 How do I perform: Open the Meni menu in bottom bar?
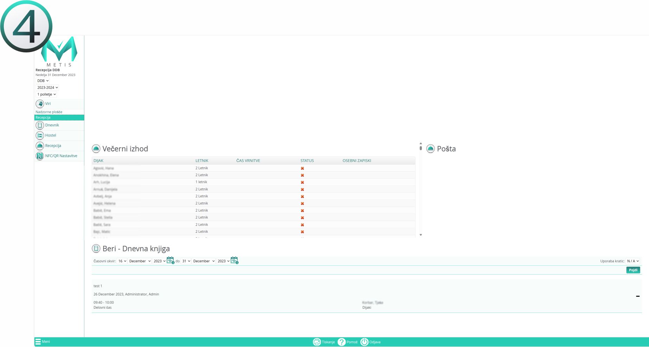pyautogui.click(x=42, y=342)
